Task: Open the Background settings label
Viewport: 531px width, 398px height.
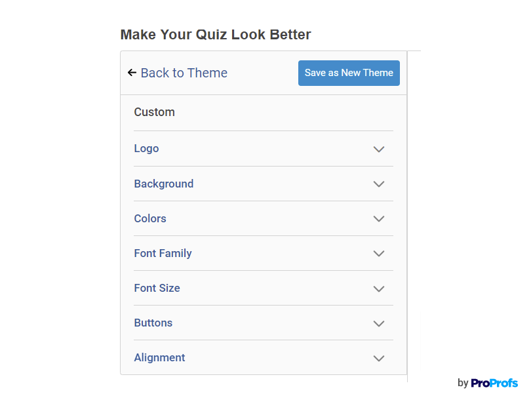Action: point(163,184)
